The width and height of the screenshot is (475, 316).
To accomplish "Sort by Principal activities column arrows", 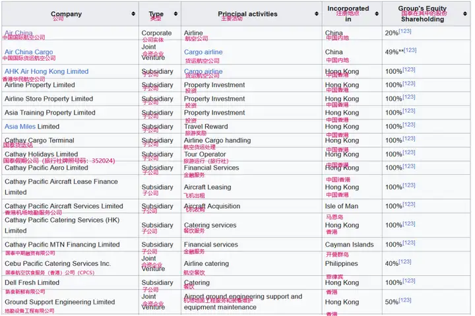I will [317, 14].
